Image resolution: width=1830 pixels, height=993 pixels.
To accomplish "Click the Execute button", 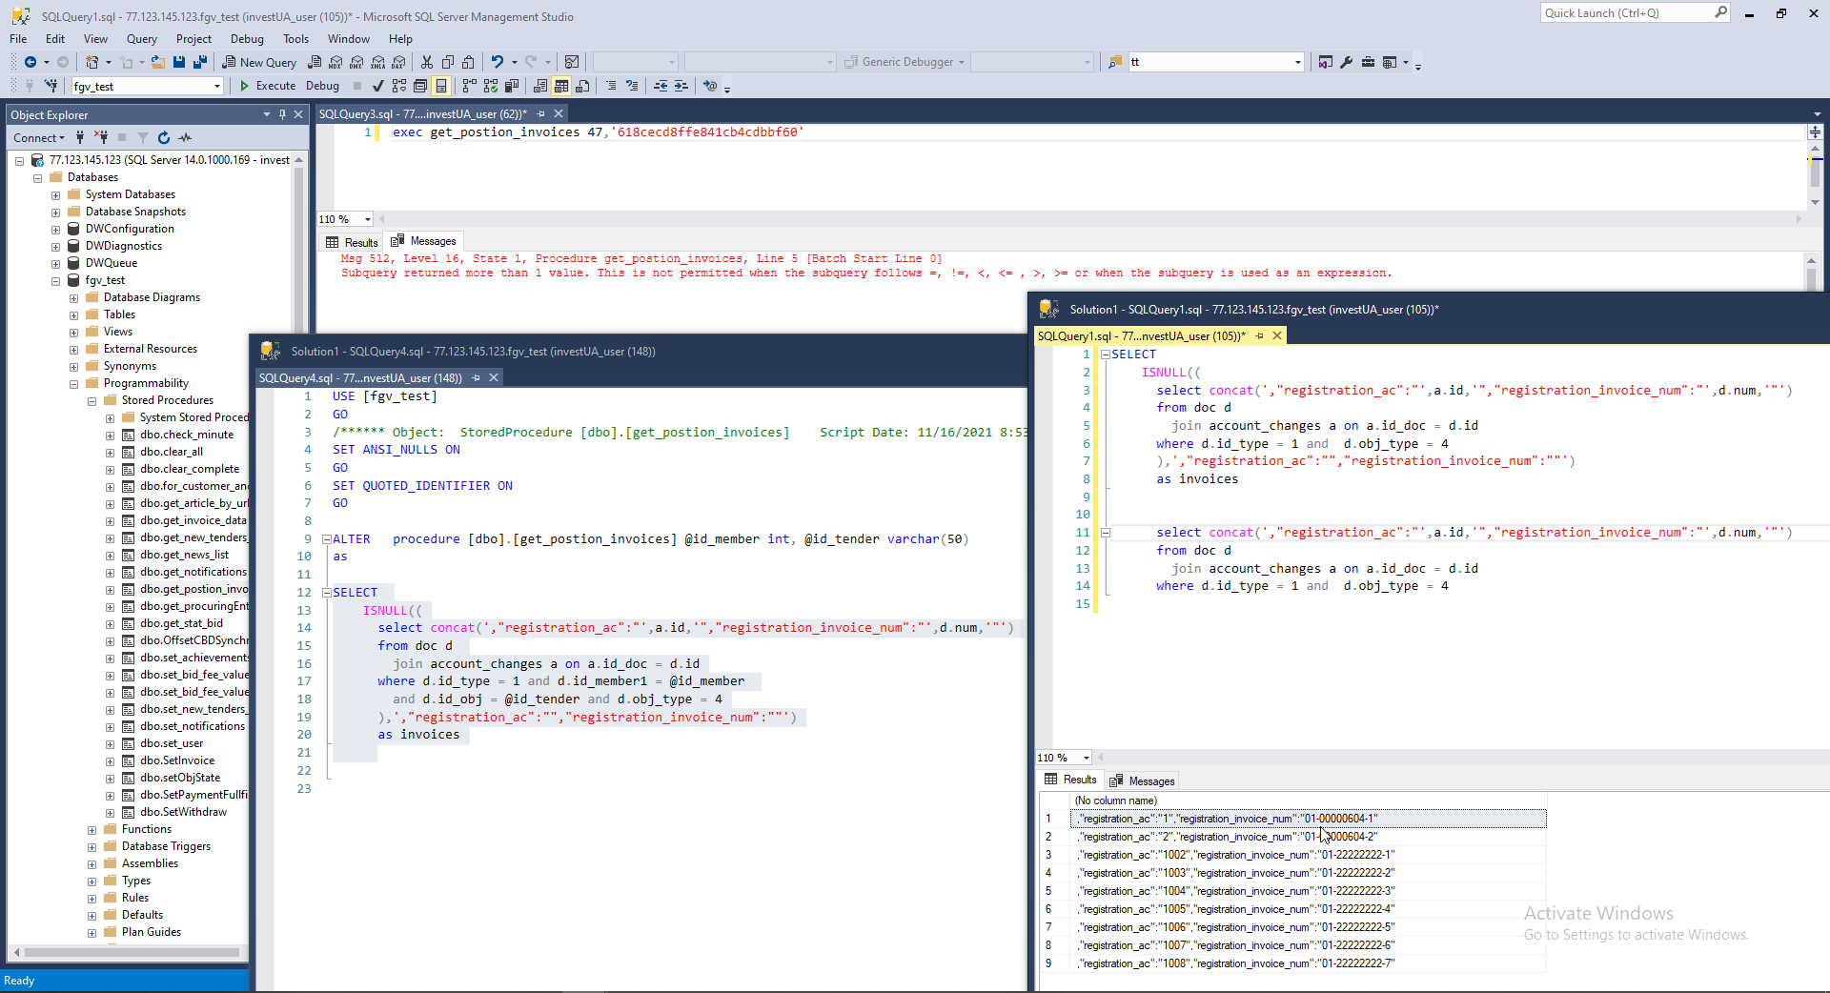I will point(267,86).
